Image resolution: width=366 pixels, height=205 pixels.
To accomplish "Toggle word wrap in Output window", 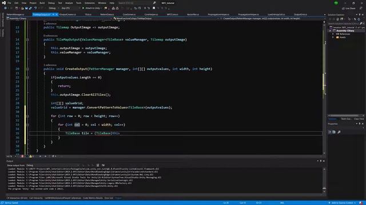I will click(x=103, y=165).
